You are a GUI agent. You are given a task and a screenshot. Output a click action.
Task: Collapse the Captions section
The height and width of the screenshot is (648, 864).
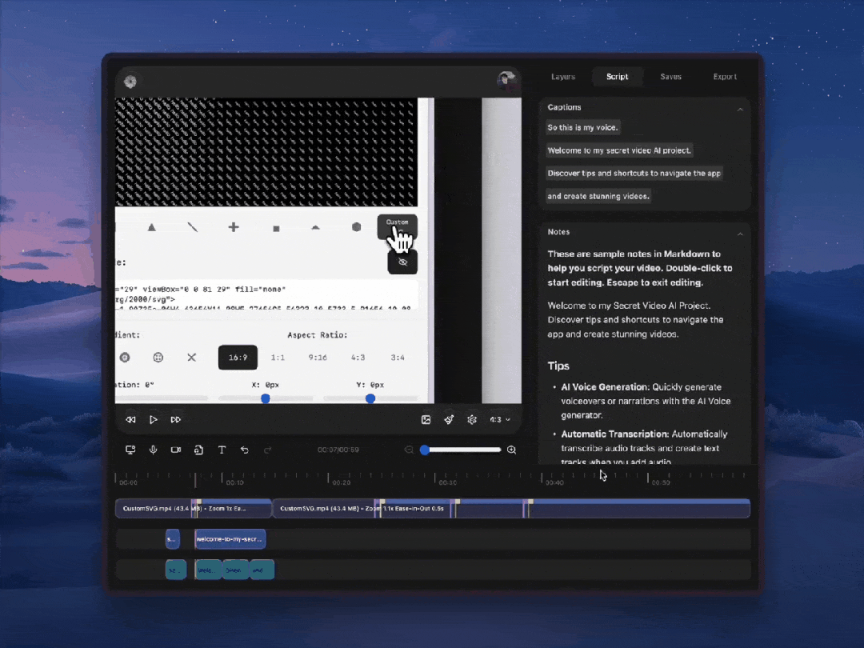(740, 108)
